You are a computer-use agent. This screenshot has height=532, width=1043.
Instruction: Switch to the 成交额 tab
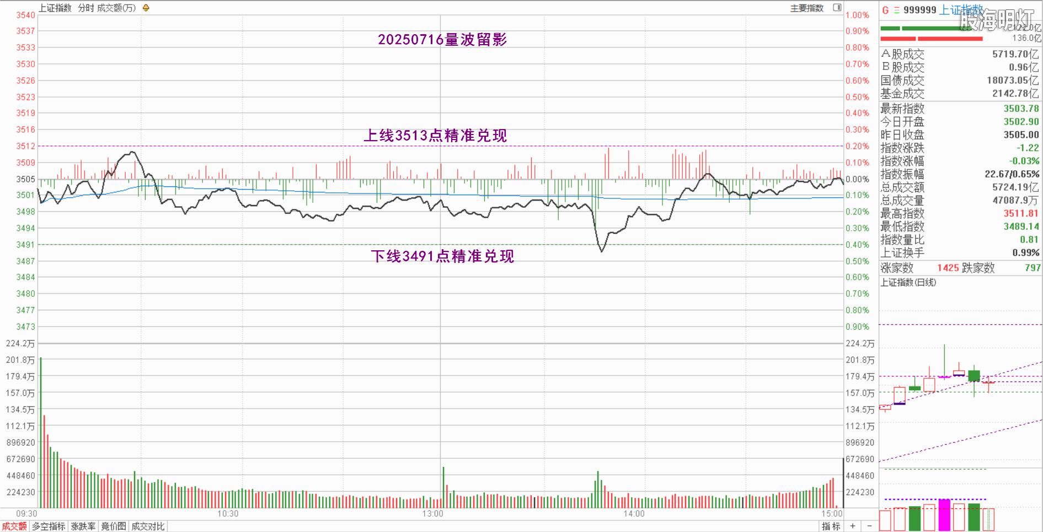coord(14,526)
